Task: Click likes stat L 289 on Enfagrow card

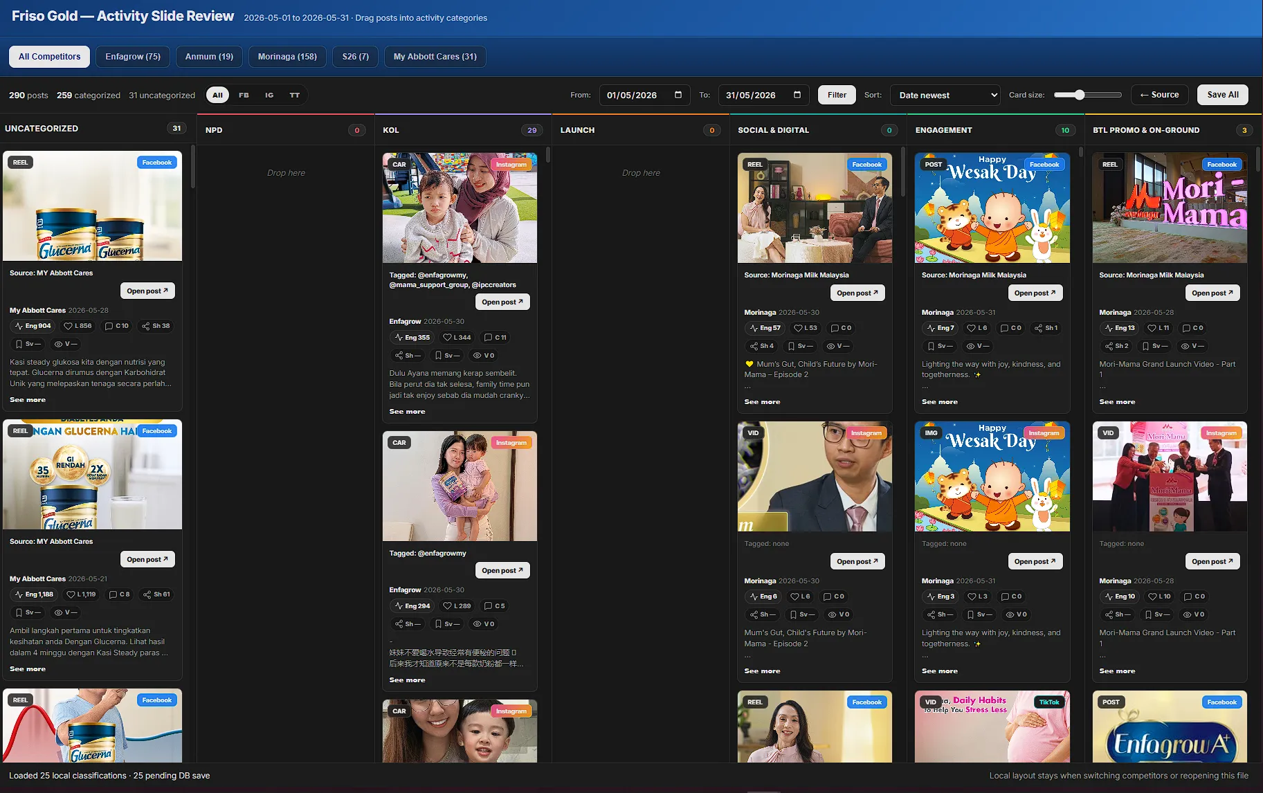Action: (x=457, y=606)
